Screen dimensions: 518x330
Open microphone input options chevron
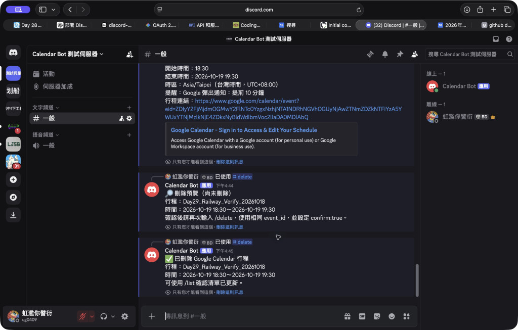click(92, 316)
